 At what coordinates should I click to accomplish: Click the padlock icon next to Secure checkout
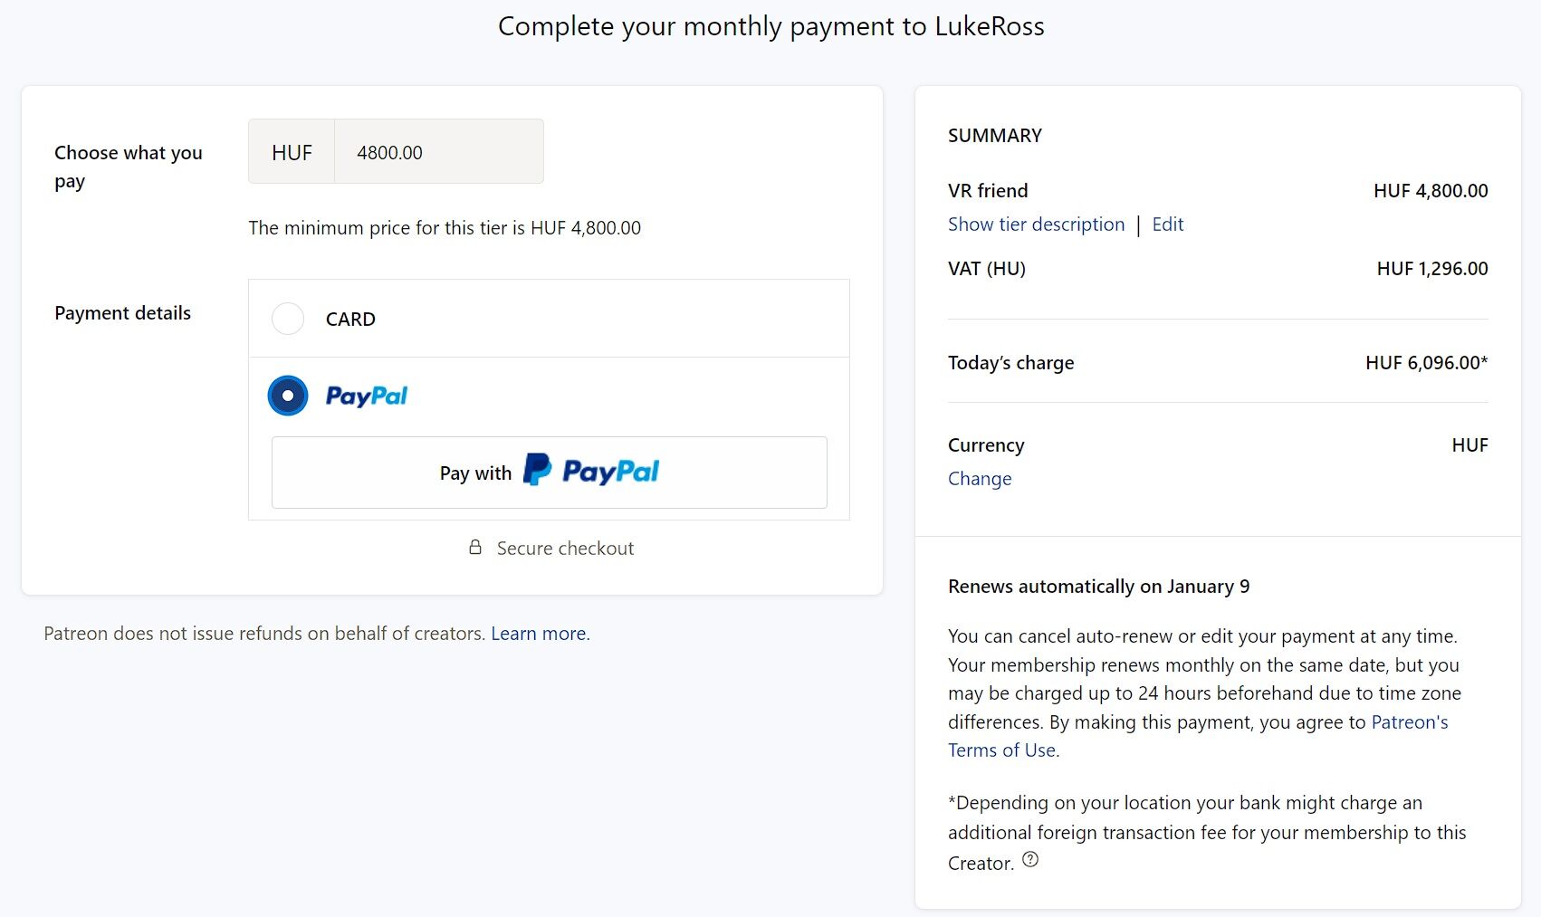coord(475,547)
